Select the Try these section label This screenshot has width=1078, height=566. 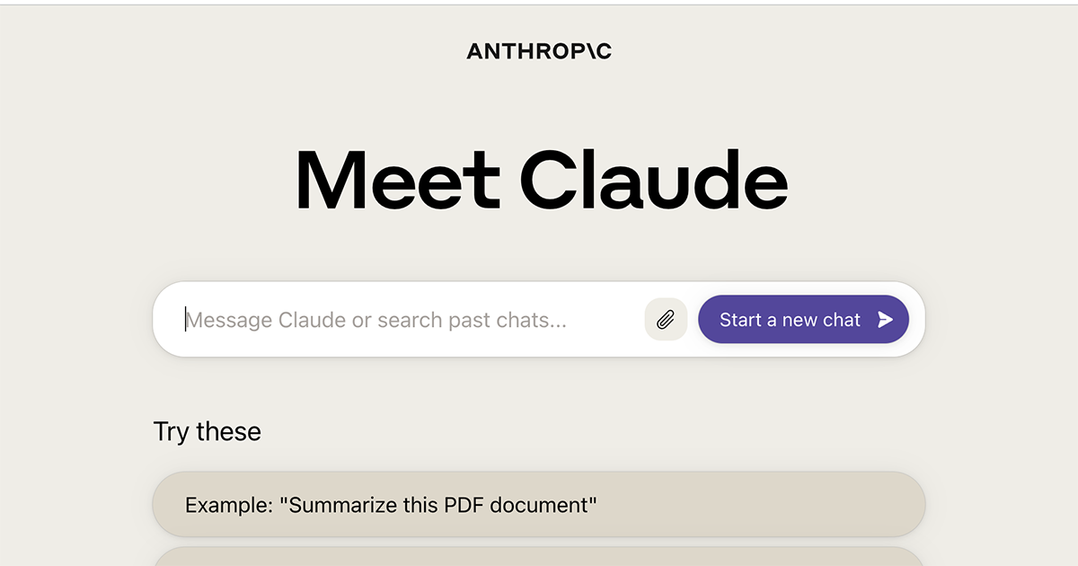coord(207,431)
